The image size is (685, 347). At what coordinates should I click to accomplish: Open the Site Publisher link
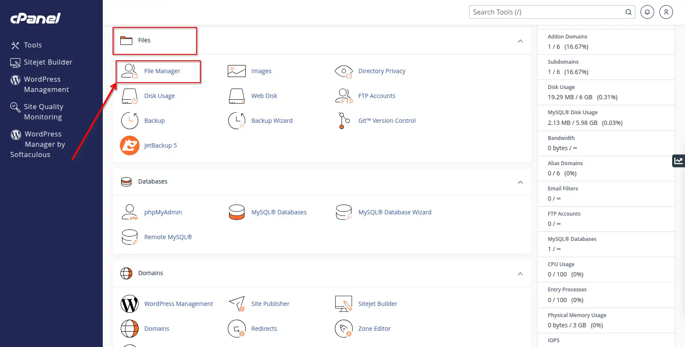click(270, 304)
